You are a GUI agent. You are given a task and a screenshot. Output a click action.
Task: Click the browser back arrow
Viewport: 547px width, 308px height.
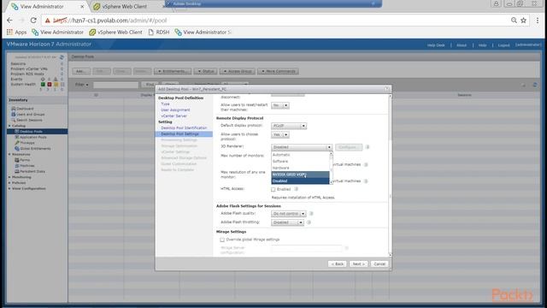click(9, 21)
